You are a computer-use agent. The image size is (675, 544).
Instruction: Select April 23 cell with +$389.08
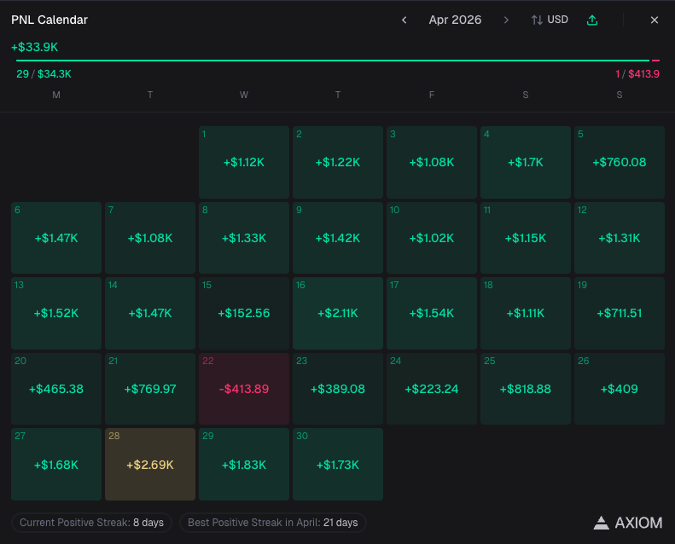pyautogui.click(x=338, y=389)
